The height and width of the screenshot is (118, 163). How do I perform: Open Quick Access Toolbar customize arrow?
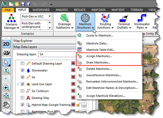click(51, 5)
